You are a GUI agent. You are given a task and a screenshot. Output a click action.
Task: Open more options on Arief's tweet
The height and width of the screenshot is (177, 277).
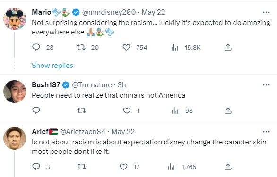point(266,132)
